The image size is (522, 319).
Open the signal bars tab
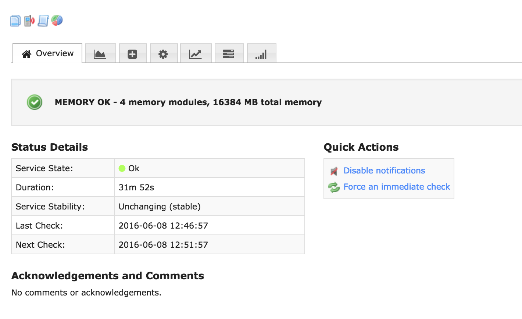click(x=261, y=54)
